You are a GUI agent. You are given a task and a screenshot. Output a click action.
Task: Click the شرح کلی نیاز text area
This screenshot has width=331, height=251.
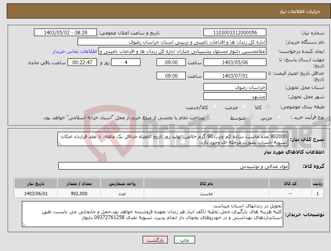173,139
